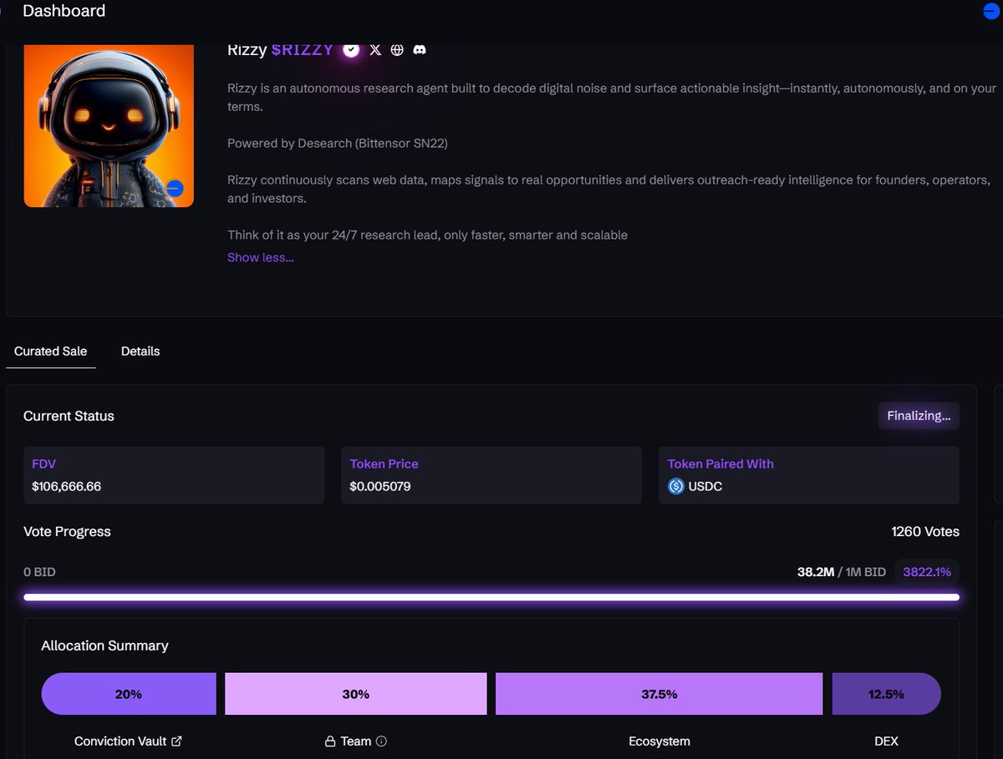Click the USDC coin icon
This screenshot has width=1003, height=759.
(676, 486)
